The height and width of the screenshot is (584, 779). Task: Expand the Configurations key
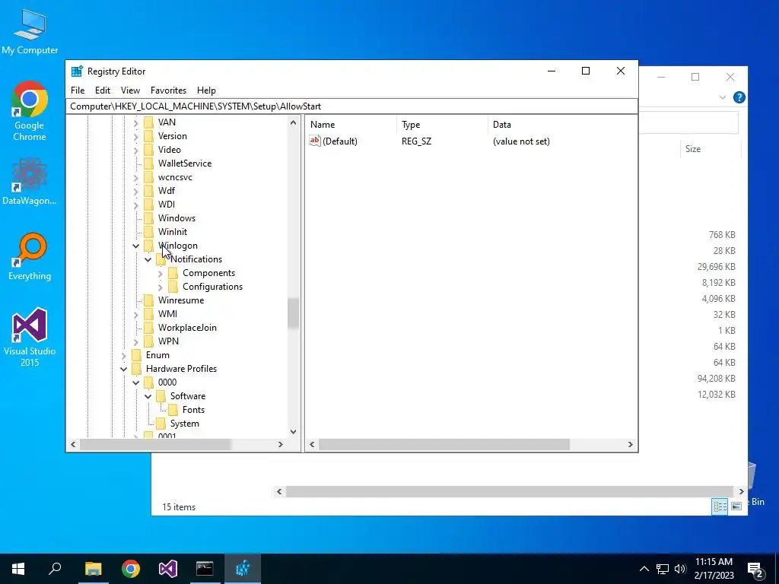[160, 287]
